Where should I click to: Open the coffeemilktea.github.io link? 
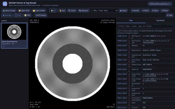[x=160, y=4]
